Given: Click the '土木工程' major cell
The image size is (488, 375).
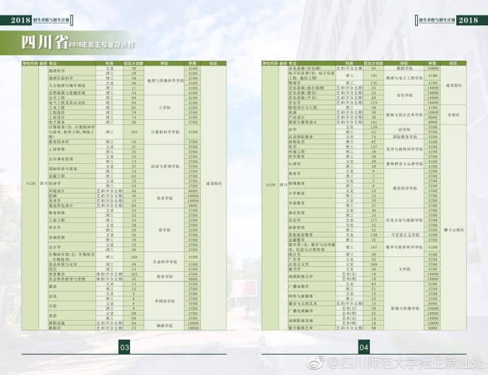Looking at the screenshot, I should [x=72, y=107].
